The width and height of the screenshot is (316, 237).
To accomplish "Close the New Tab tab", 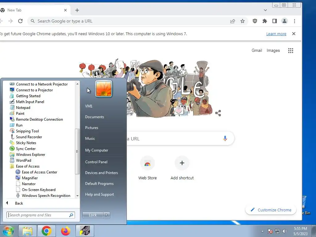I will click(65, 10).
